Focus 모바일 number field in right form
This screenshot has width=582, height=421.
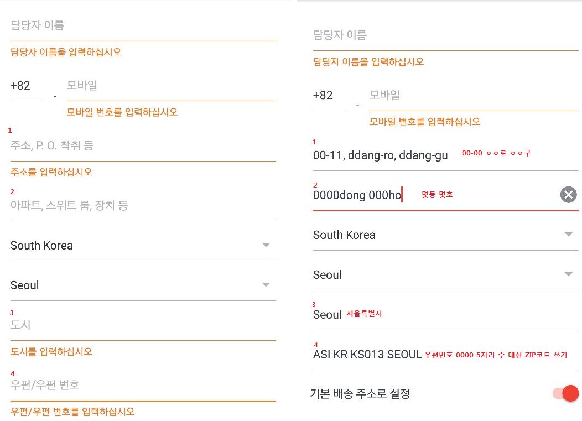474,95
